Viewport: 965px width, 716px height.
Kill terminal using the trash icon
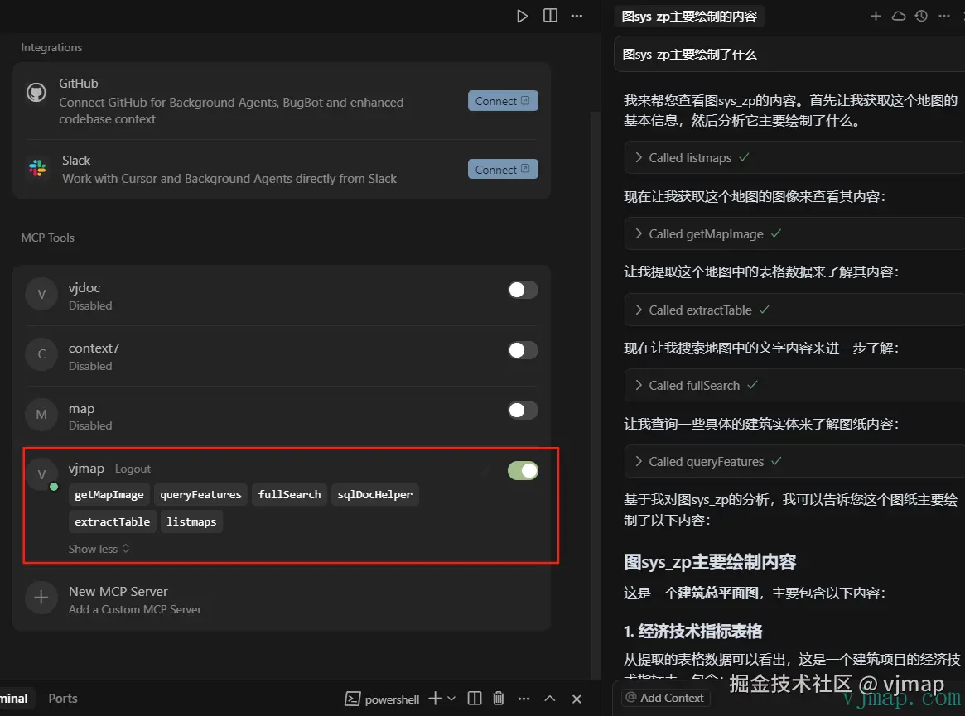(x=499, y=698)
